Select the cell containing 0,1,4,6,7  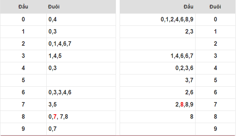coord(81,44)
